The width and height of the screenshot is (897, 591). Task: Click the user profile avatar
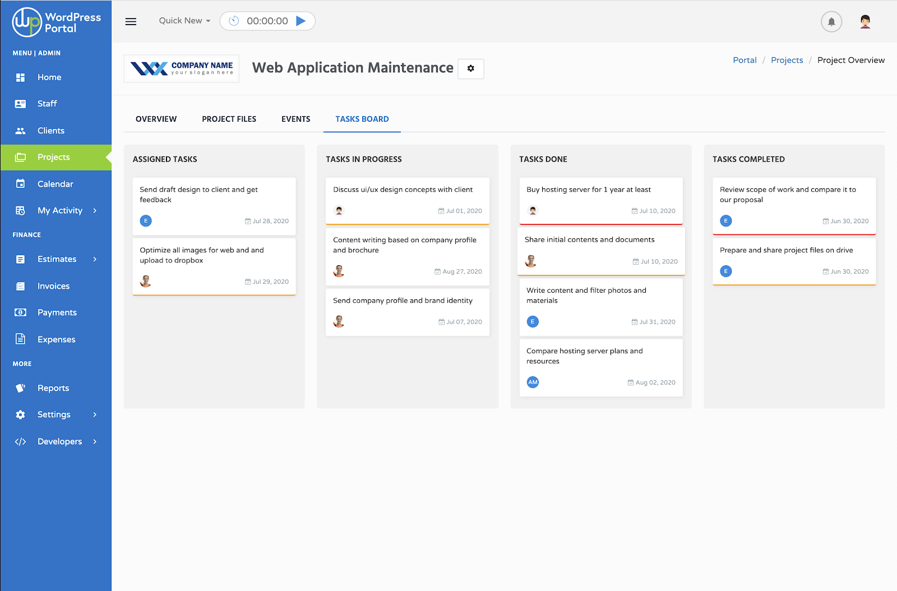tap(865, 22)
